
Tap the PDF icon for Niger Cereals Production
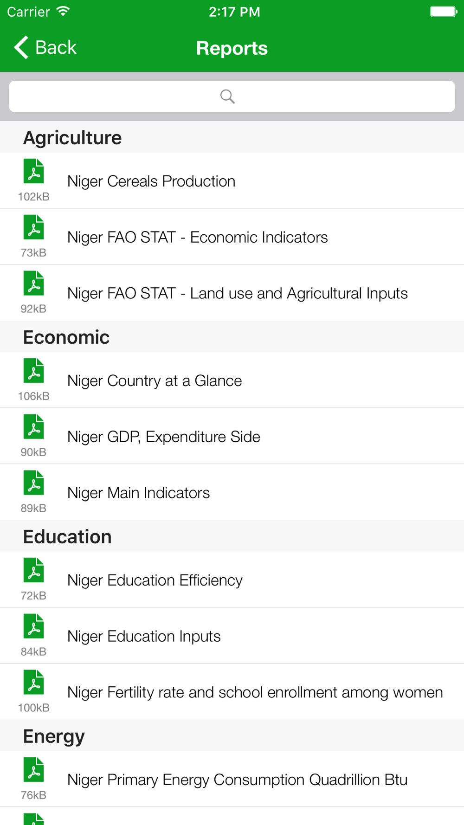(34, 171)
